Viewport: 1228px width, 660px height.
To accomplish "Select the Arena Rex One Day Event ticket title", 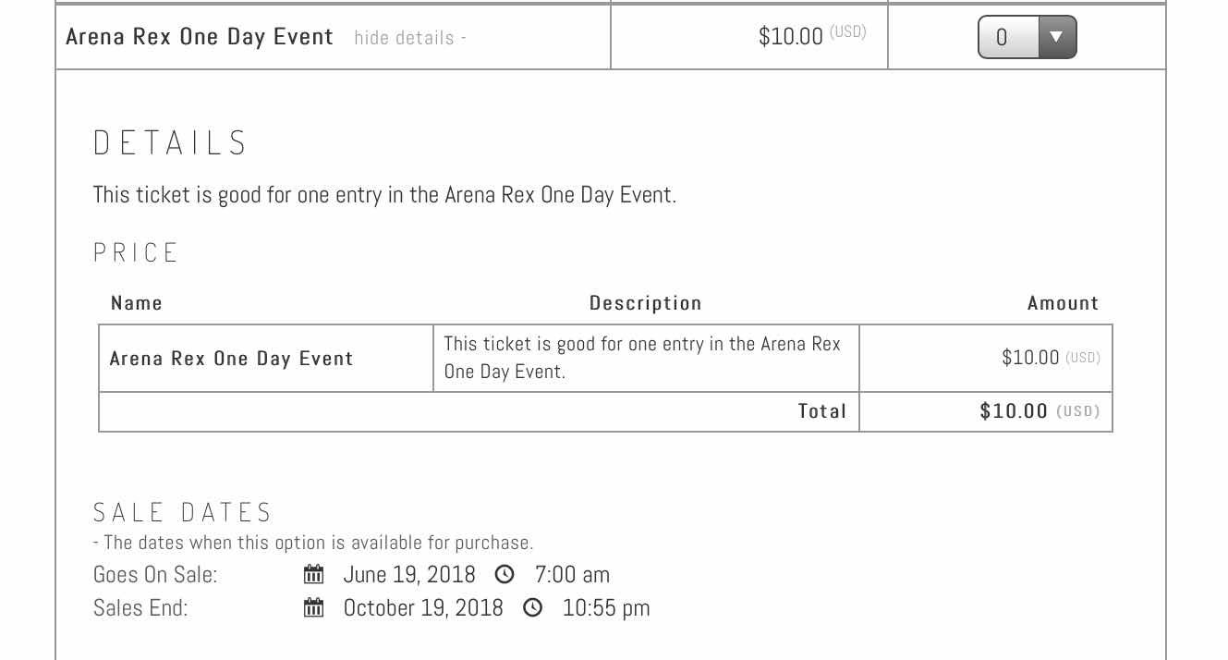I will 200,36.
